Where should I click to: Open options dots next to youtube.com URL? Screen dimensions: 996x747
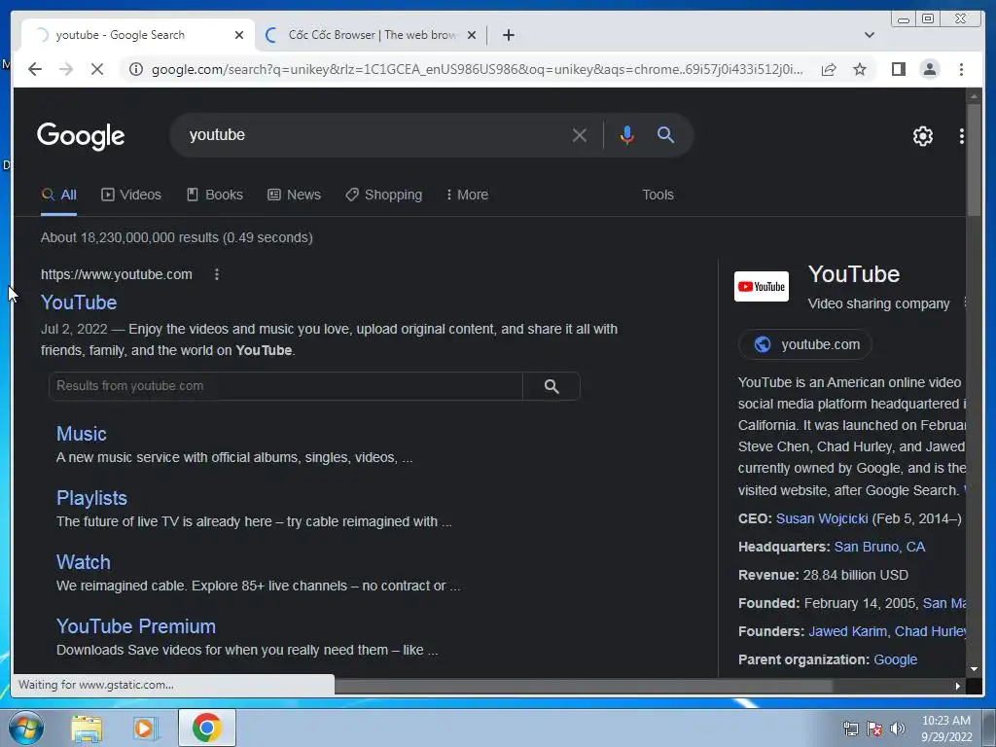point(217,274)
